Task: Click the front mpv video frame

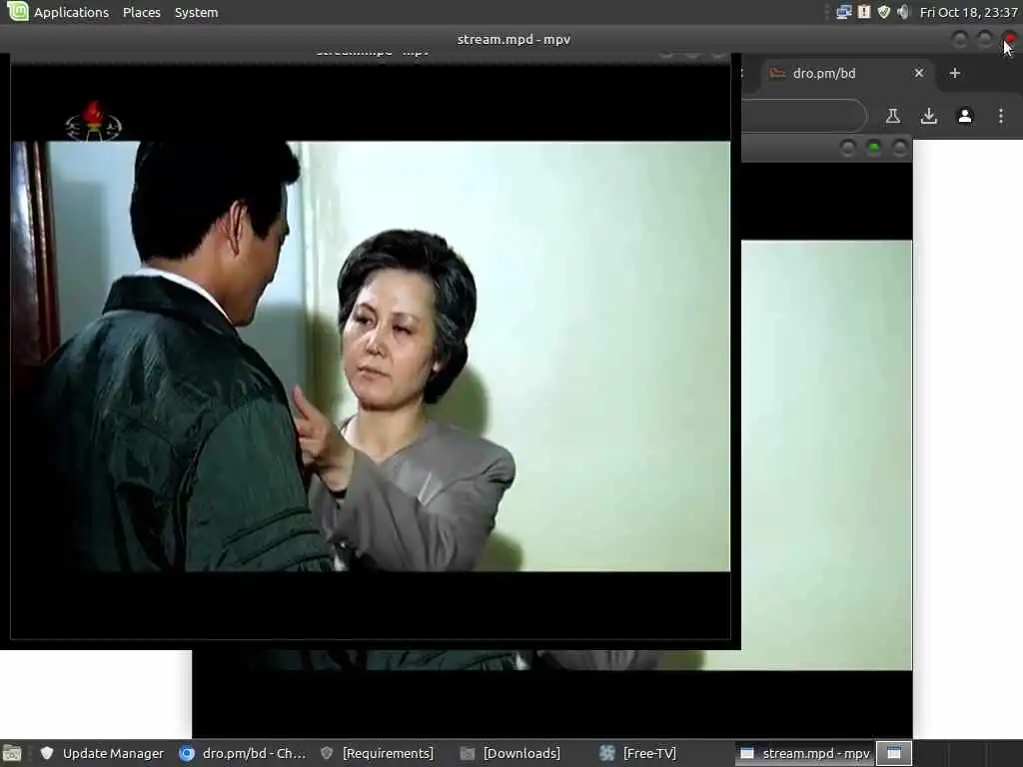Action: coord(371,357)
